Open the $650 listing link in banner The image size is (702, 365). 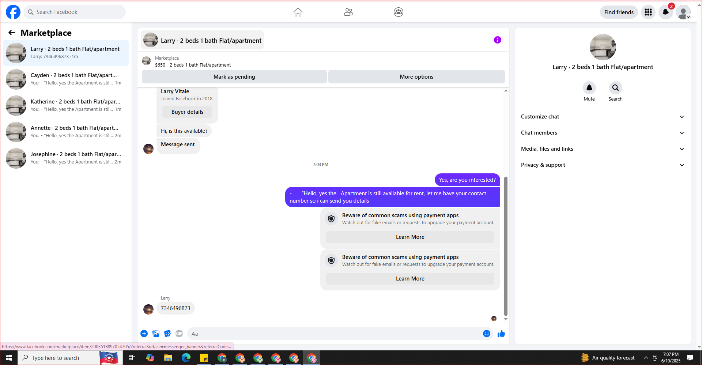193,65
